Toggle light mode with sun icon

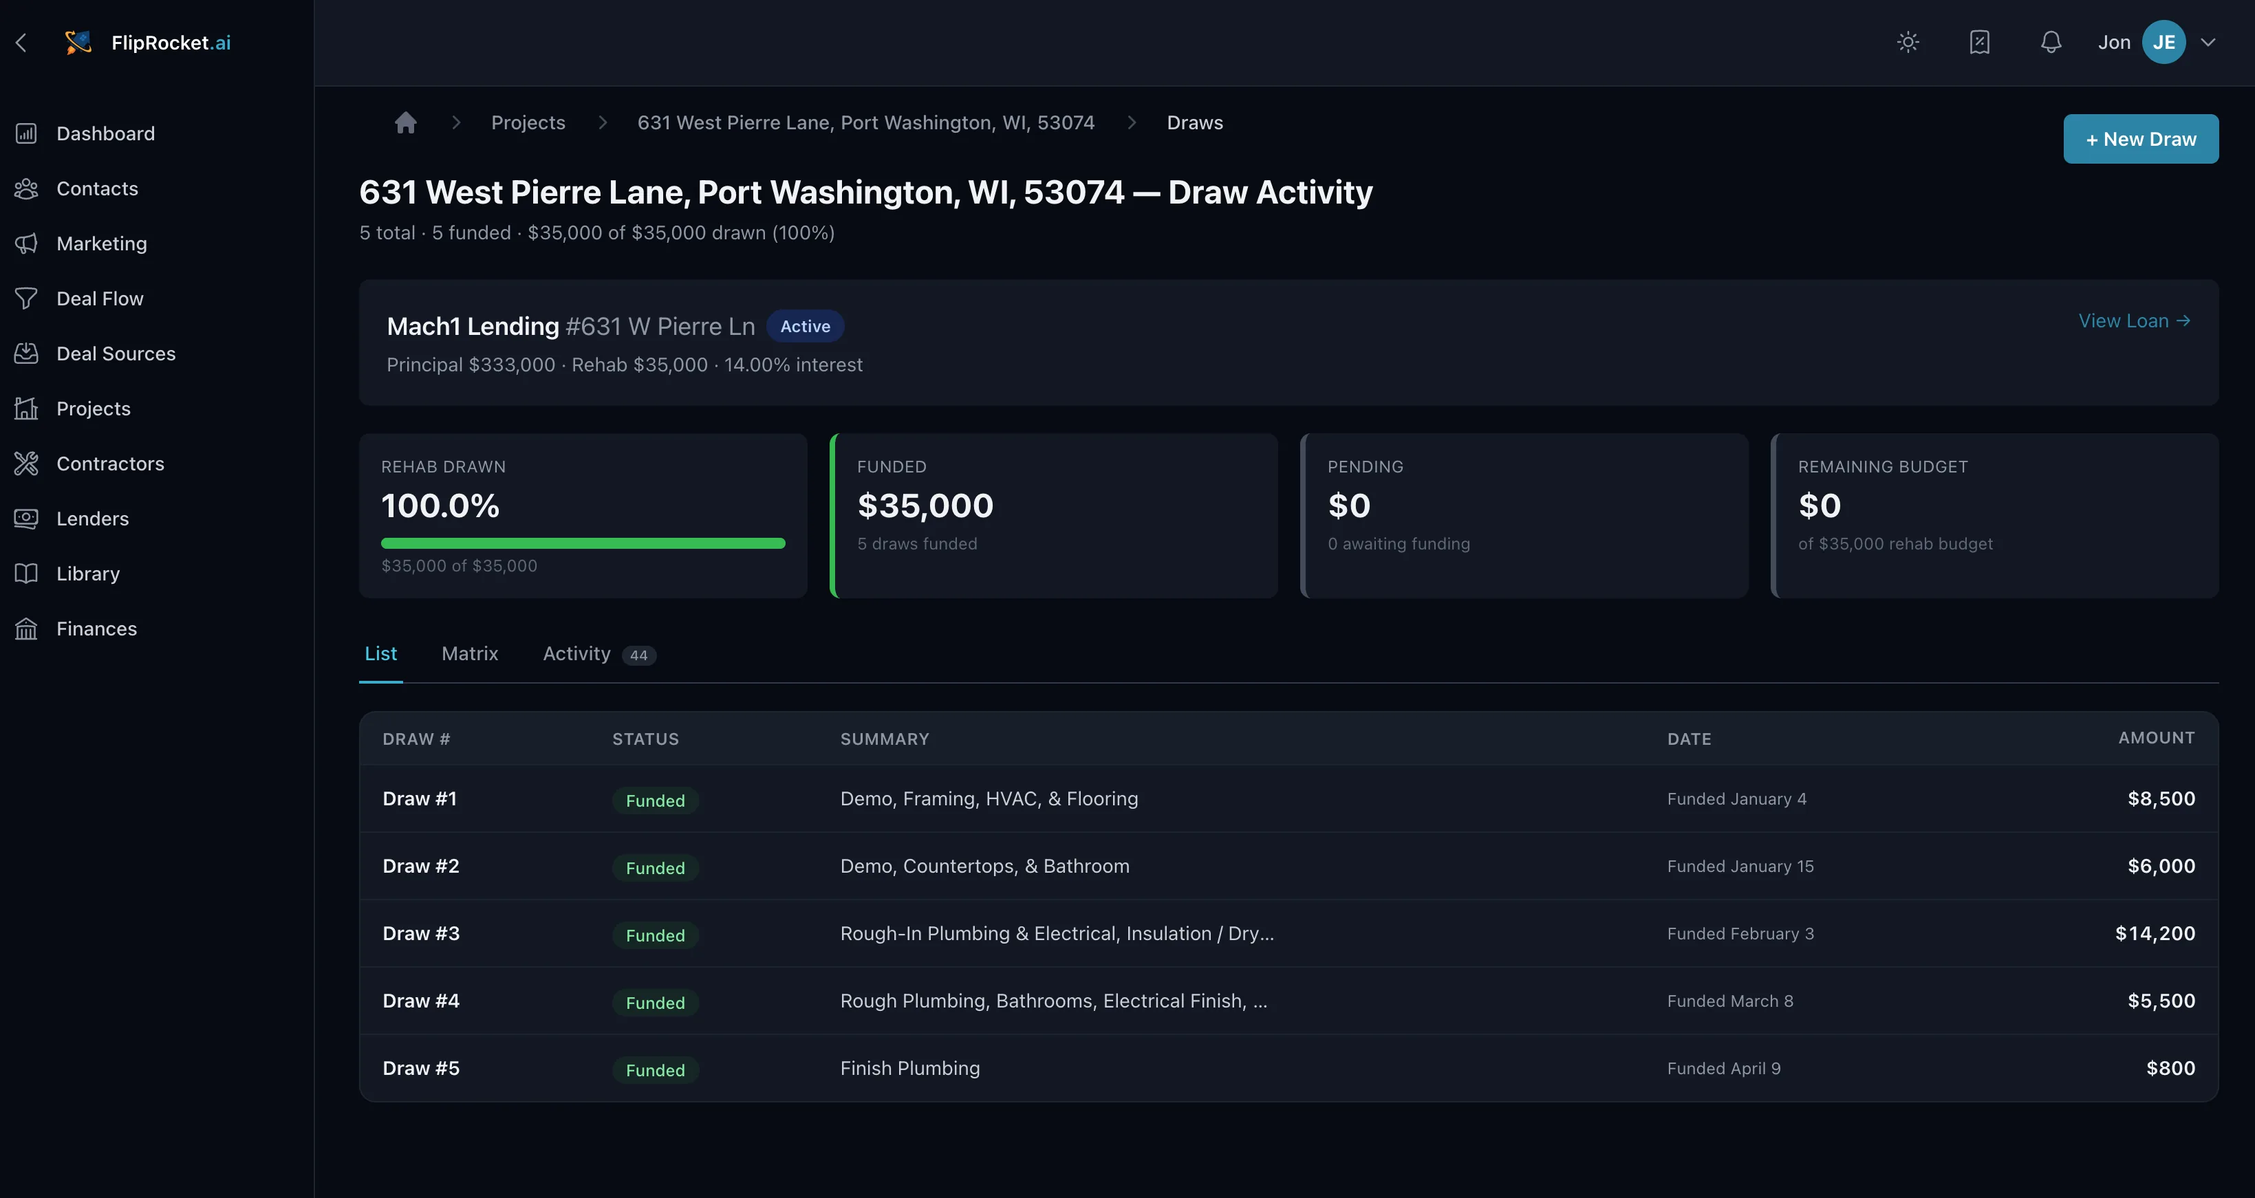click(x=1908, y=42)
